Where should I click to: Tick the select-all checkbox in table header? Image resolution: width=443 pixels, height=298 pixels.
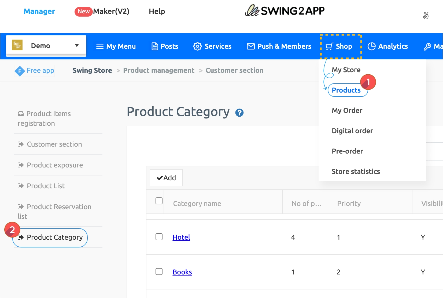159,201
